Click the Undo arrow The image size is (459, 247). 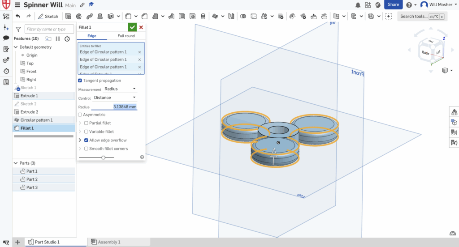tap(18, 16)
